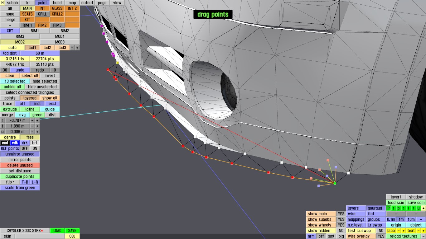Click the avg merge option
The height and width of the screenshot is (239, 426).
click(x=22, y=115)
